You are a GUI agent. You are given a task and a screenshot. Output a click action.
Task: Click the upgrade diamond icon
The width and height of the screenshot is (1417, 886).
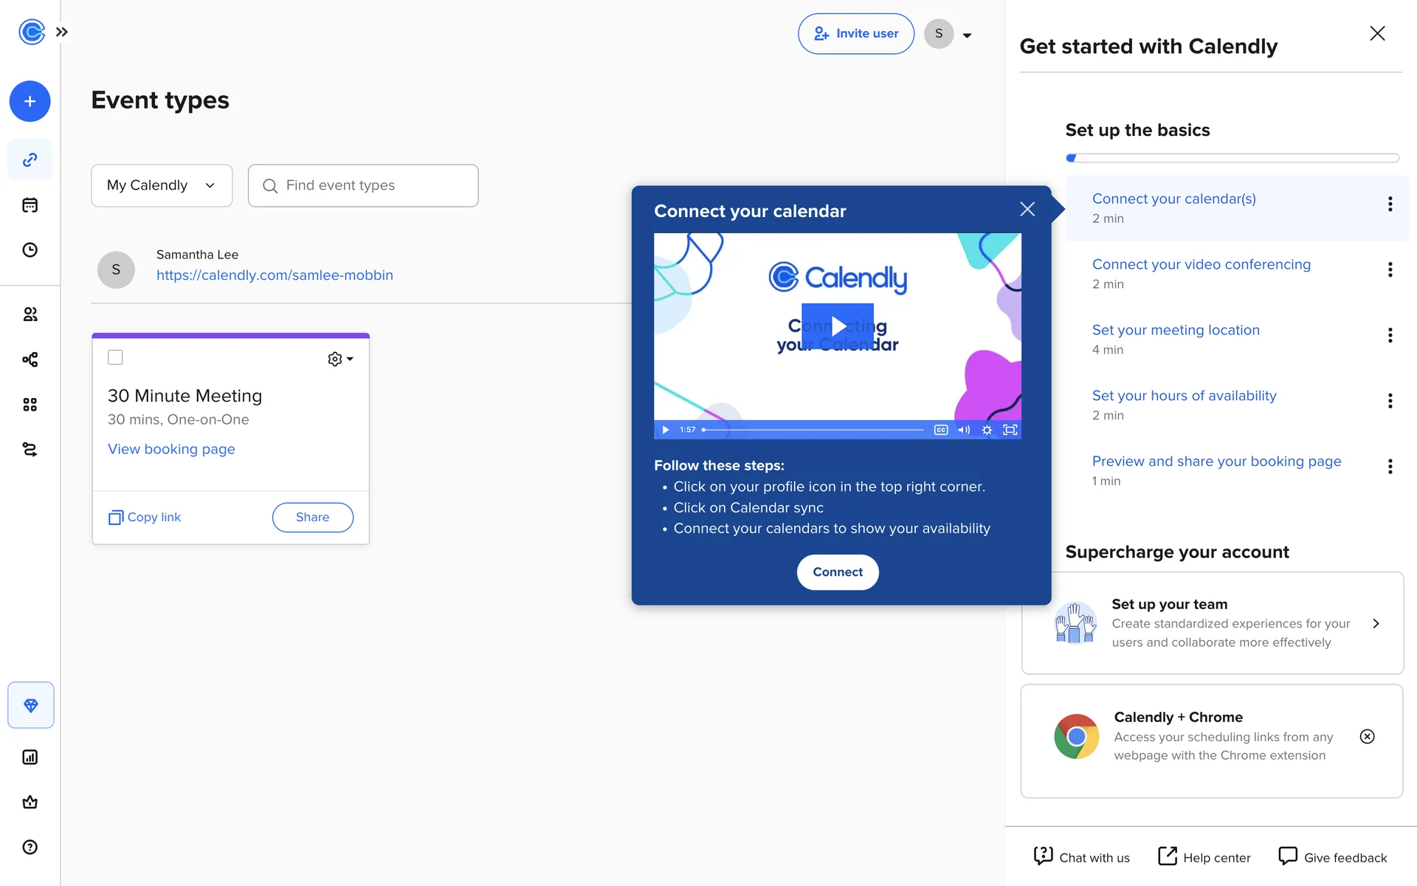pyautogui.click(x=30, y=705)
